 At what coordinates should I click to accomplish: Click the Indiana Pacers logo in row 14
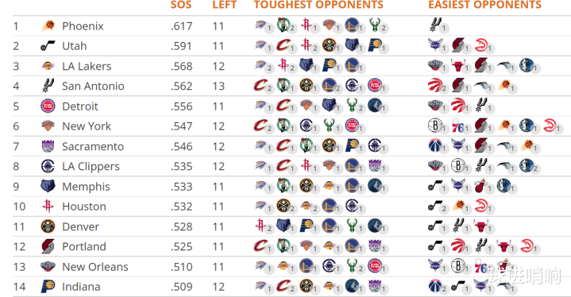(x=48, y=287)
